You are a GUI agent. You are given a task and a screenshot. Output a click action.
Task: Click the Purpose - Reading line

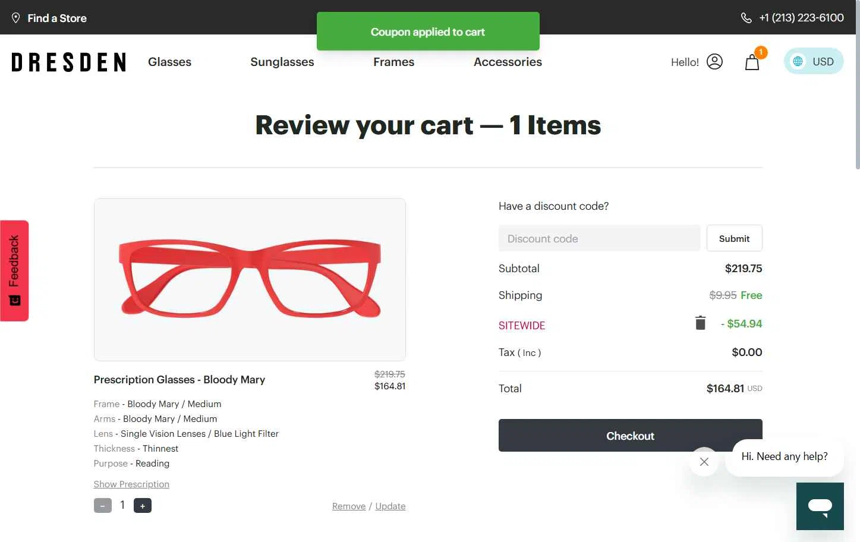click(131, 464)
